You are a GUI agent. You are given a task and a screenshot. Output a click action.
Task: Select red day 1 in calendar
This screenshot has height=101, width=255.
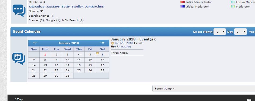click(45, 55)
